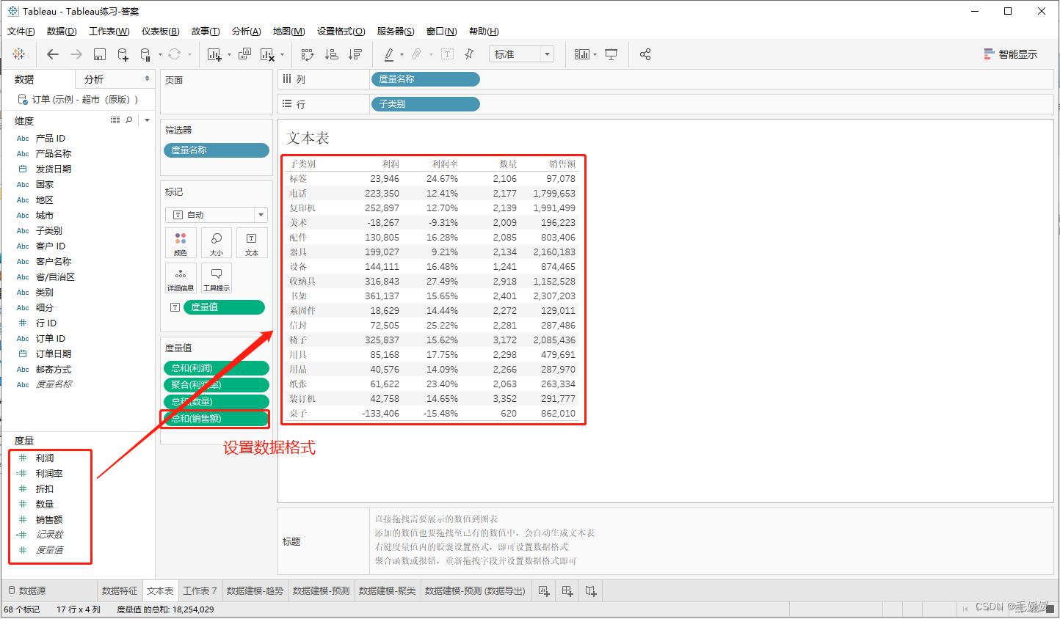The image size is (1060, 619).
Task: Open the new worksheet dropdown arrow
Action: point(229,54)
